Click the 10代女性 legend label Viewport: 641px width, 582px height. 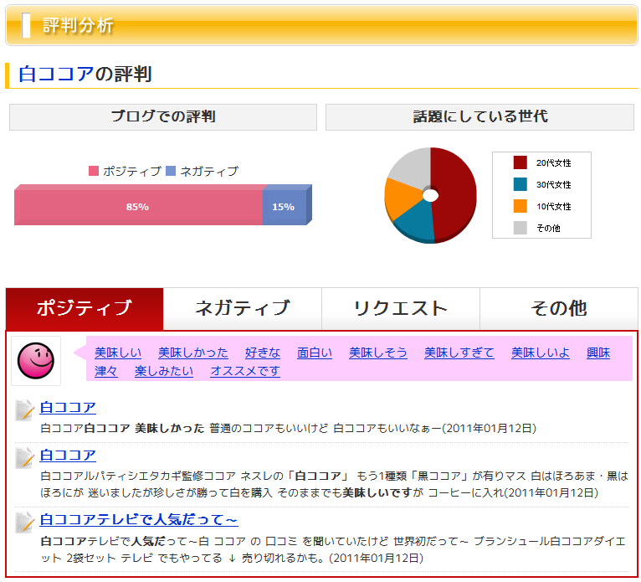[x=553, y=206]
